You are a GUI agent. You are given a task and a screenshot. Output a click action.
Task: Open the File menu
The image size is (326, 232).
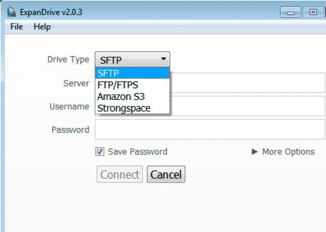click(x=17, y=27)
